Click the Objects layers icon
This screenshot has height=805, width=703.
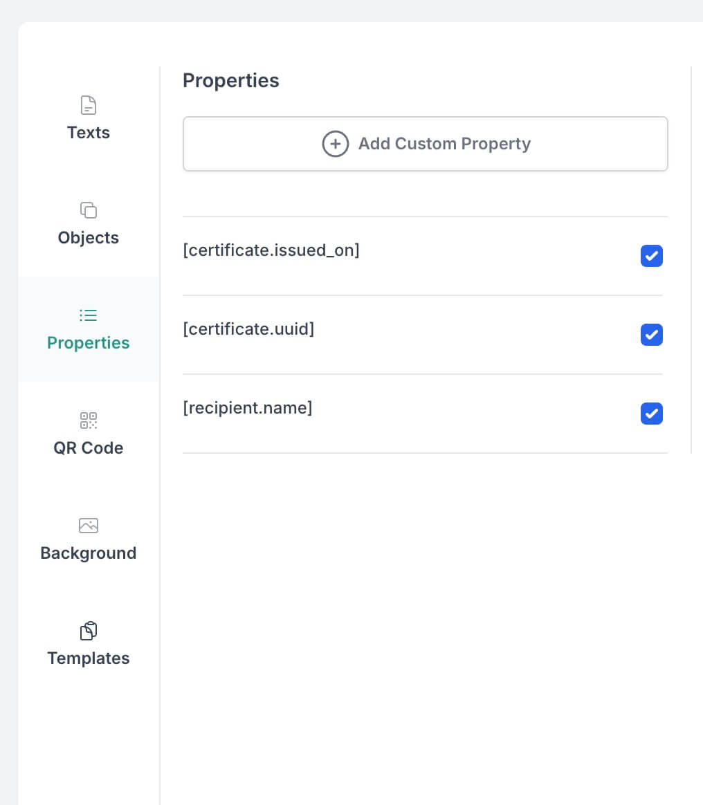[x=89, y=210]
